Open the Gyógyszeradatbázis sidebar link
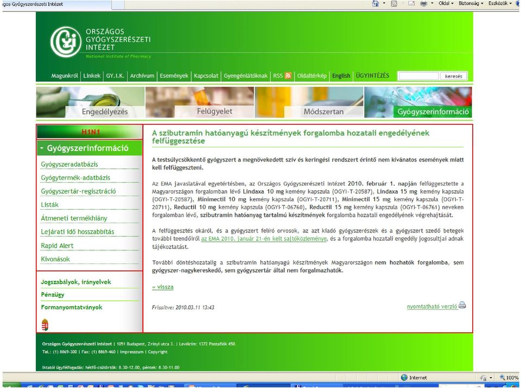521x388 pixels. [x=69, y=164]
